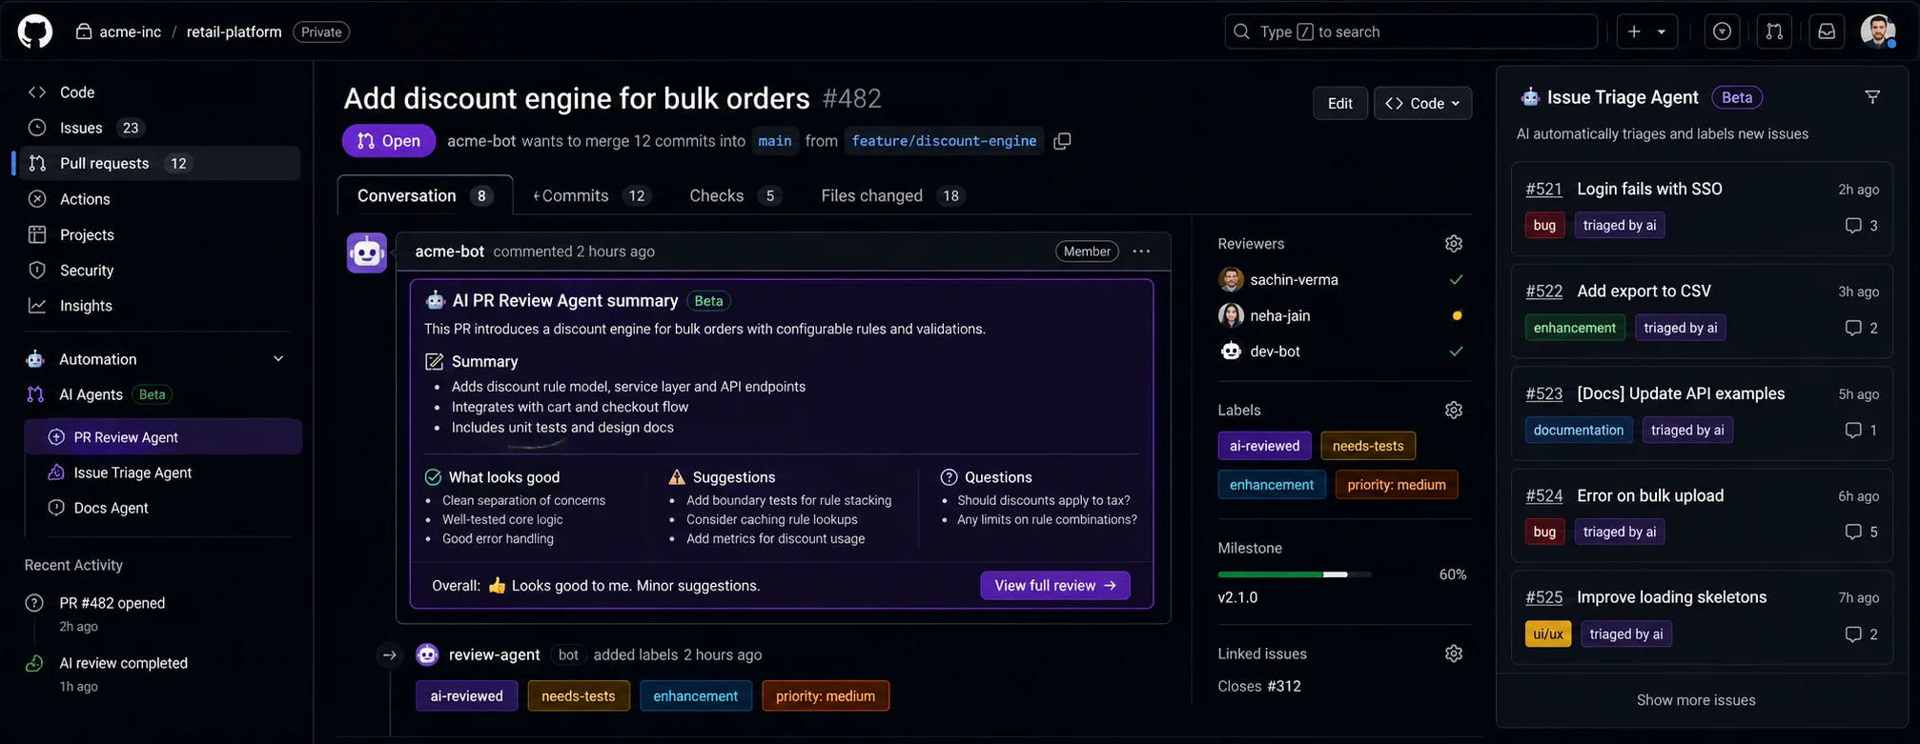Click comments count on issue #522
Image resolution: width=1920 pixels, height=744 pixels.
click(1862, 328)
